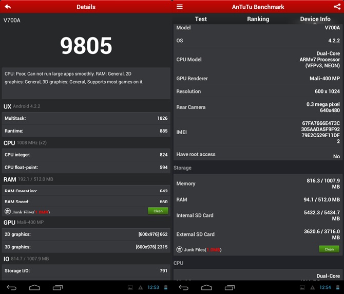The image size is (344, 294).
Task: Select the Internal SD Card row
Action: click(x=258, y=215)
